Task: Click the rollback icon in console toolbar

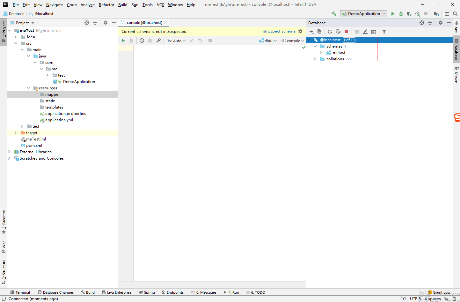Action: tap(200, 41)
